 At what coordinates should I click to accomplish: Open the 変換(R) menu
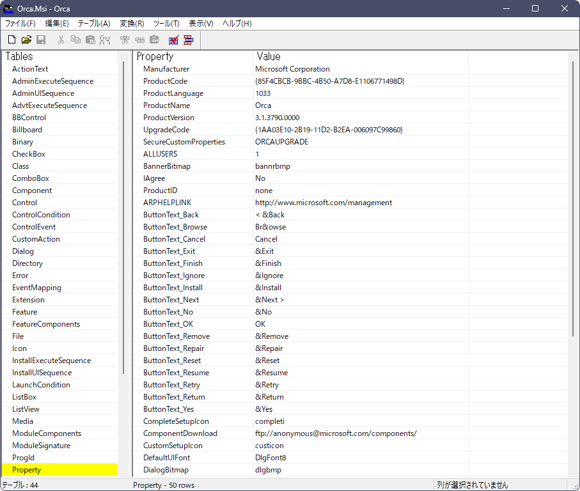click(132, 24)
